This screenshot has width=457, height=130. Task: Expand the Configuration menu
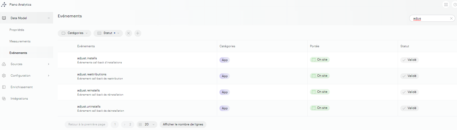[49, 76]
